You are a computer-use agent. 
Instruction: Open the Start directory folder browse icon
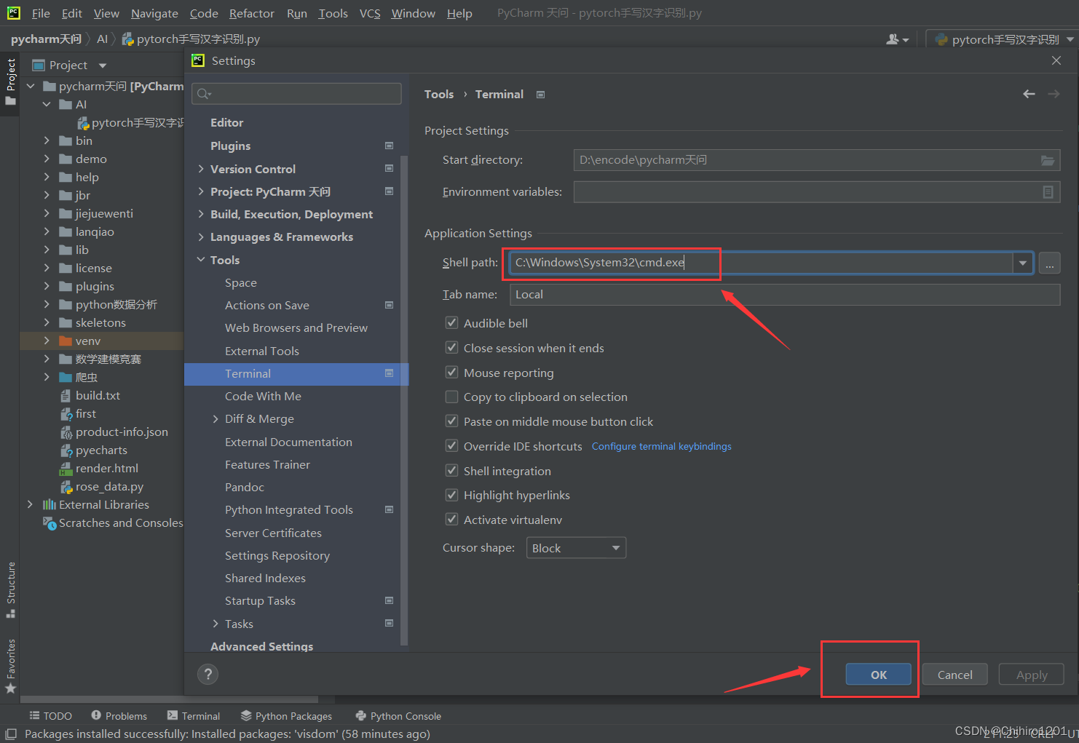coord(1047,160)
